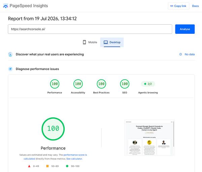Click the green circle 90–100 legend icon

pos(67,166)
